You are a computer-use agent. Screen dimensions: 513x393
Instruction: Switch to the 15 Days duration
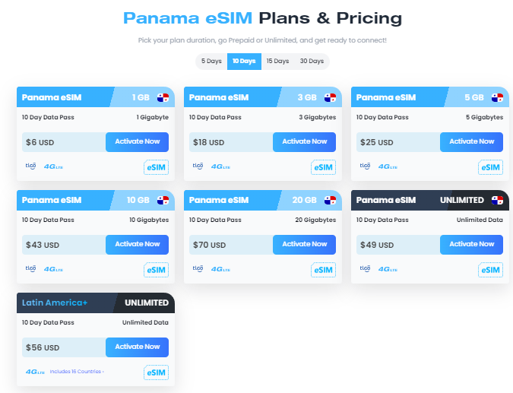coord(277,61)
